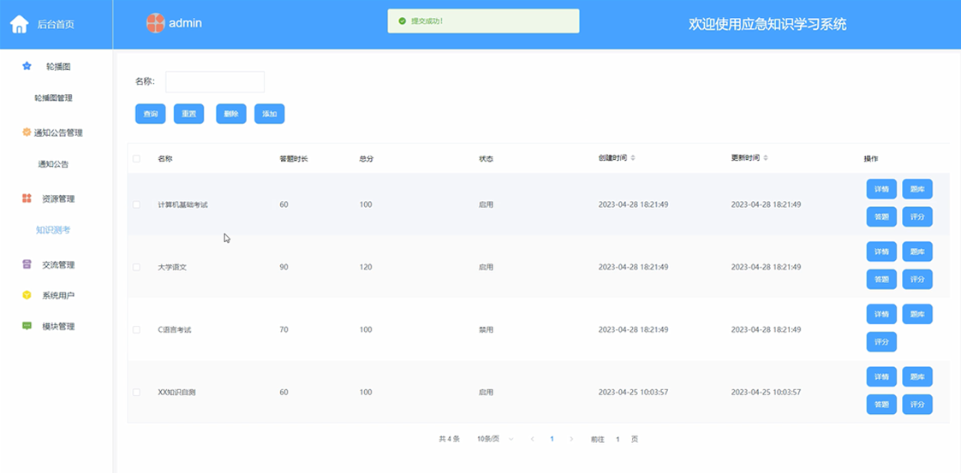Click the 答题时长 value 70
961x473 pixels.
tap(284, 329)
